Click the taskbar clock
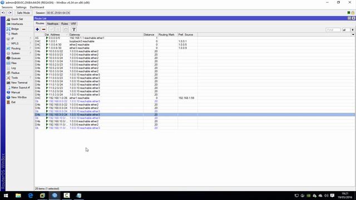The width and height of the screenshot is (356, 200). (x=345, y=196)
